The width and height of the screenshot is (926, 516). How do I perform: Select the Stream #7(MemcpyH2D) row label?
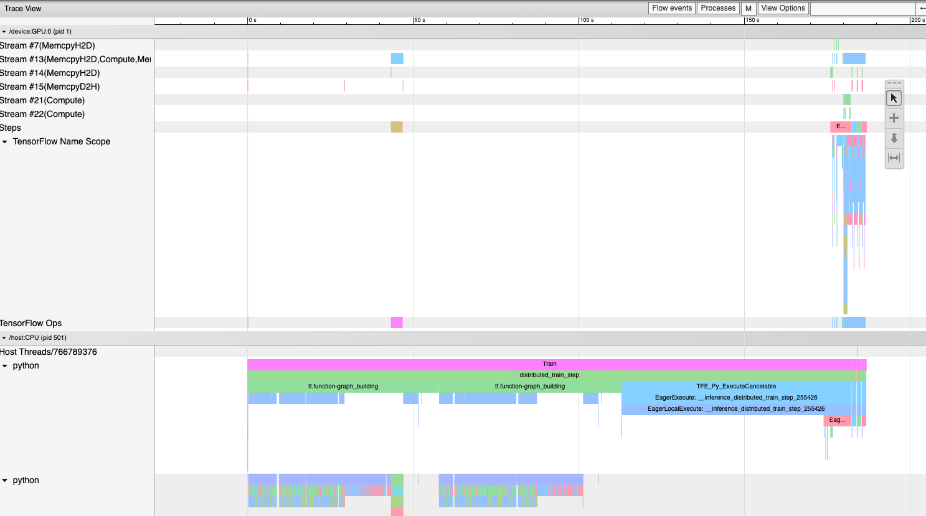(47, 45)
